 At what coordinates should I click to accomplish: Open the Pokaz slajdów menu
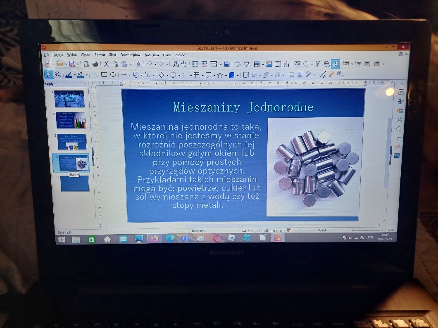(130, 55)
